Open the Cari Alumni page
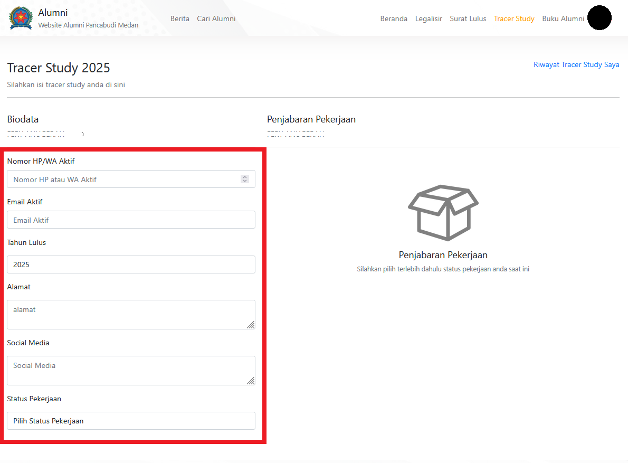 point(216,18)
